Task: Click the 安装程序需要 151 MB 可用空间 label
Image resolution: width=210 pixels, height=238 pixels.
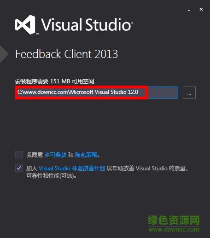Action: click(55, 81)
